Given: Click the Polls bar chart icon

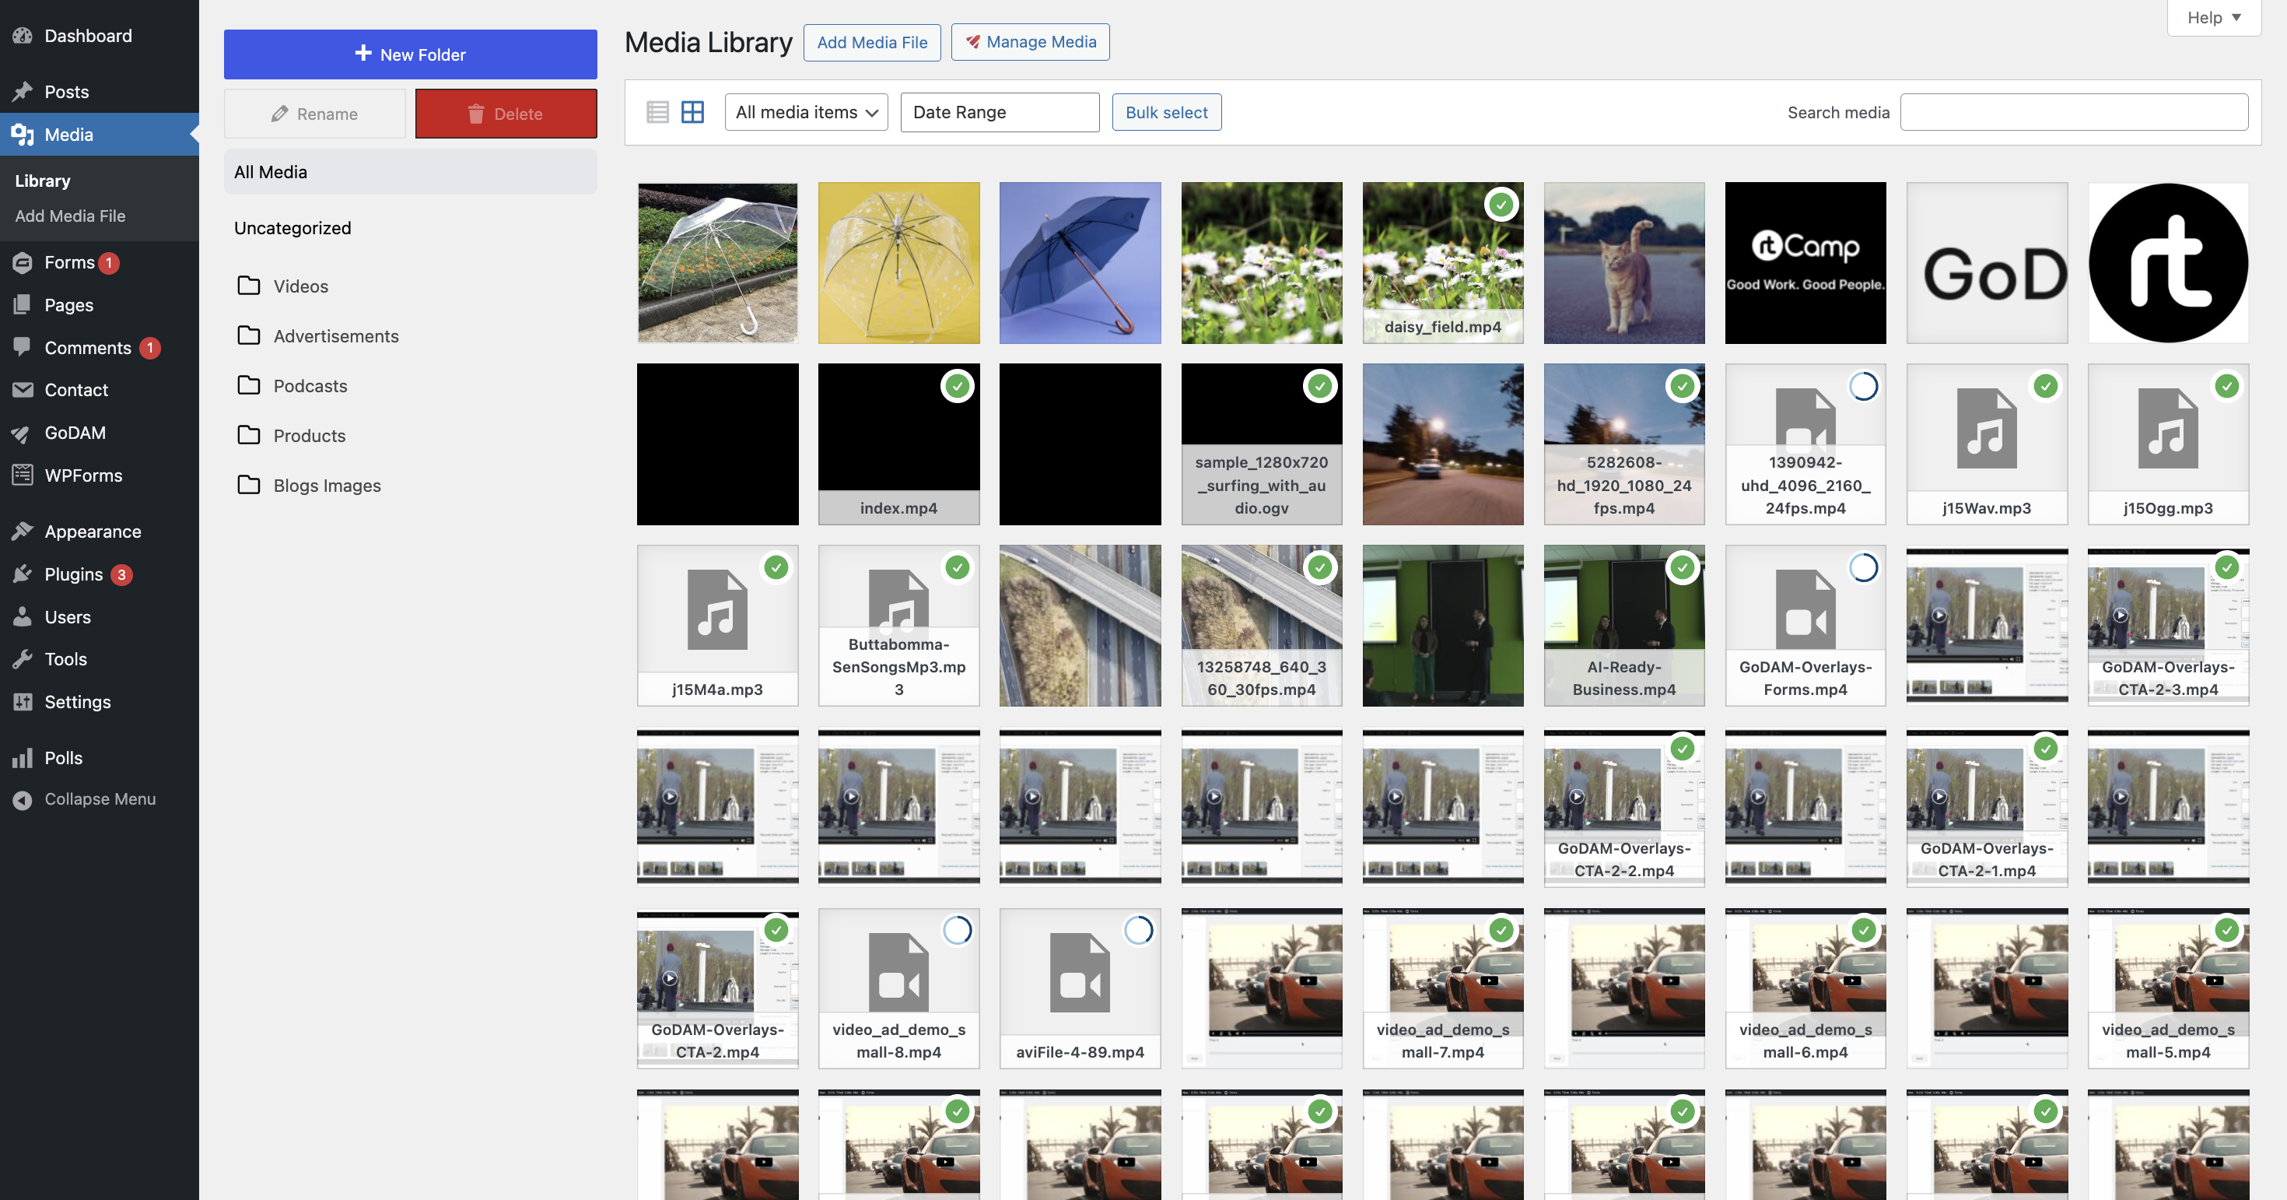Looking at the screenshot, I should point(23,758).
